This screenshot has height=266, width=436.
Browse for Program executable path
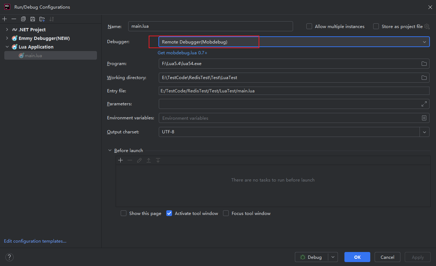424,64
